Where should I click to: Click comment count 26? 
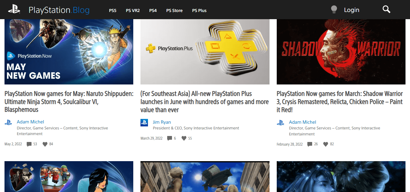(316, 144)
